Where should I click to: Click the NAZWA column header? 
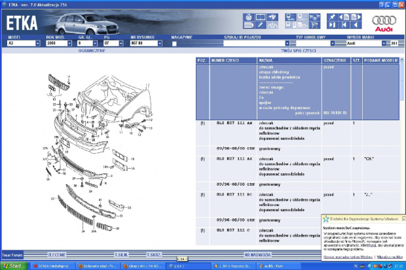coord(289,61)
